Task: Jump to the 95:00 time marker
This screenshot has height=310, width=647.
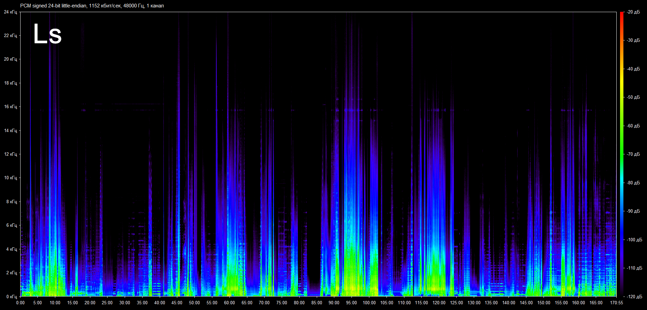Action: [x=351, y=303]
